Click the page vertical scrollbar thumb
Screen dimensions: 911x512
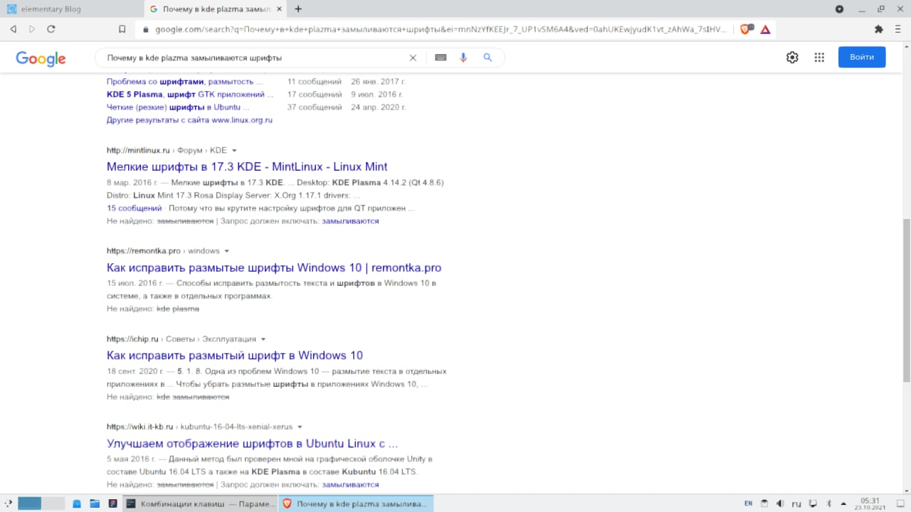point(907,299)
